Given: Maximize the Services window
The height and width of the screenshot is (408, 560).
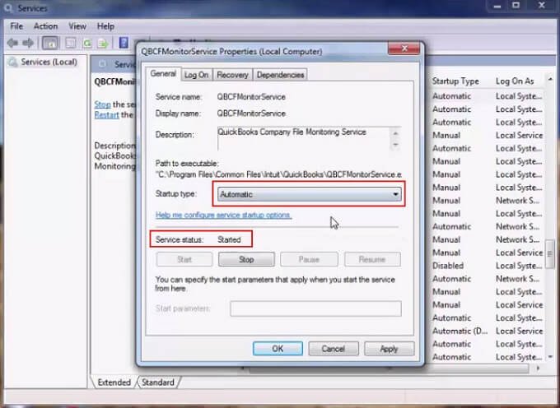Looking at the screenshot, I should (516, 6).
